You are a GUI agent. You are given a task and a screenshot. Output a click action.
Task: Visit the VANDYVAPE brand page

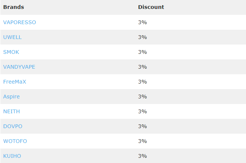coord(19,67)
